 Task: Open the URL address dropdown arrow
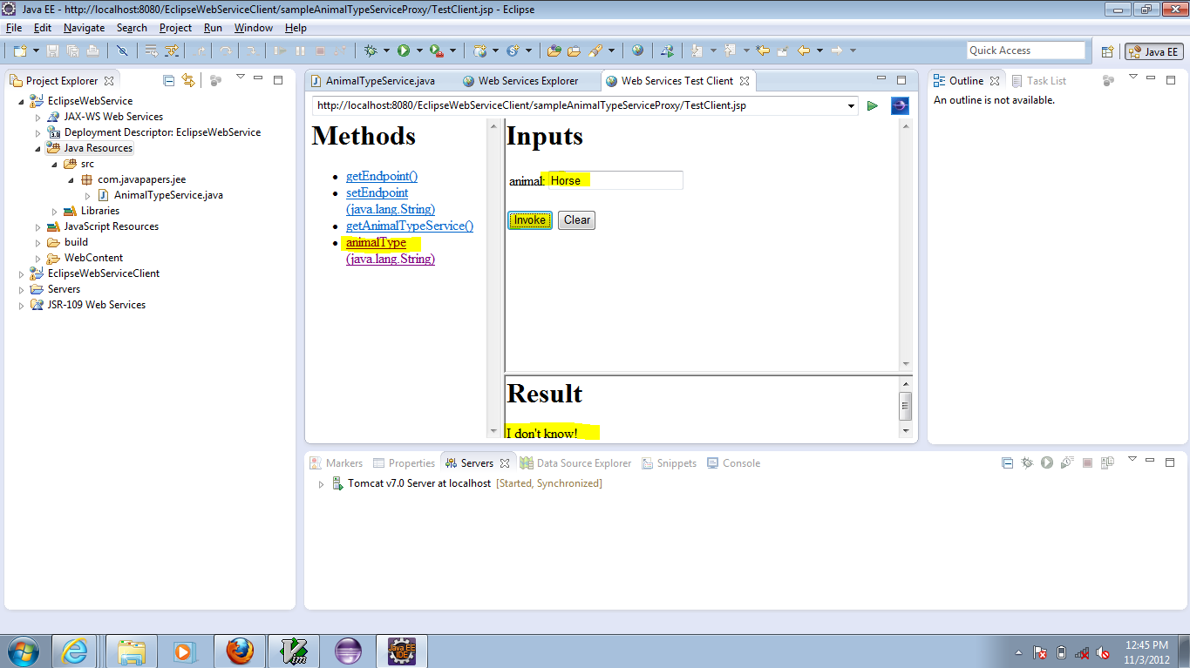[x=852, y=106]
